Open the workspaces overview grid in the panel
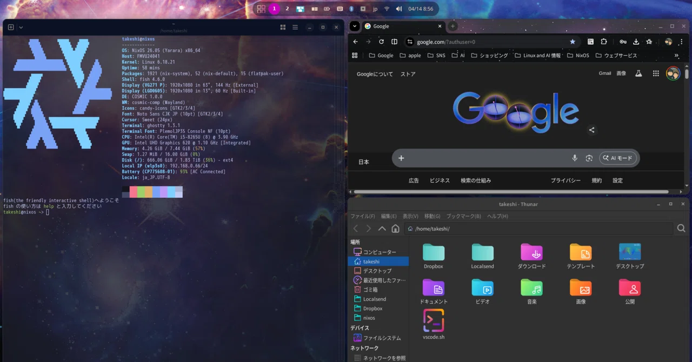Viewport: 692px width, 362px height. coord(261,9)
